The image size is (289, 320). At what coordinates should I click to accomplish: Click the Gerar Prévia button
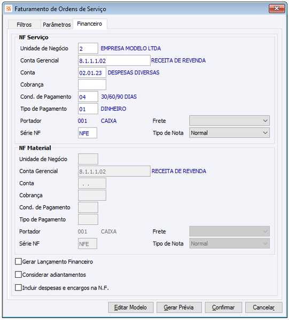pyautogui.click(x=179, y=307)
